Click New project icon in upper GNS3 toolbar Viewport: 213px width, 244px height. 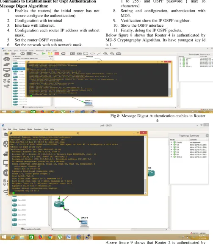tap(7, 53)
